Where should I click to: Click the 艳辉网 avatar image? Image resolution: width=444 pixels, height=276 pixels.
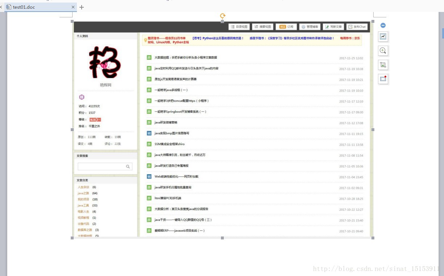[105, 62]
